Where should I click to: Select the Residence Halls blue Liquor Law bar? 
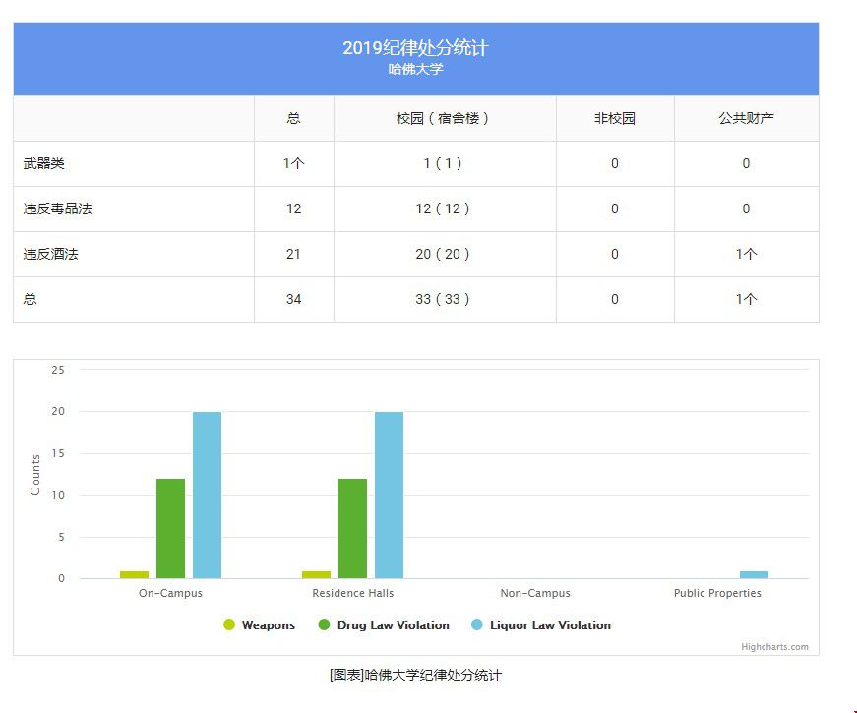click(390, 495)
